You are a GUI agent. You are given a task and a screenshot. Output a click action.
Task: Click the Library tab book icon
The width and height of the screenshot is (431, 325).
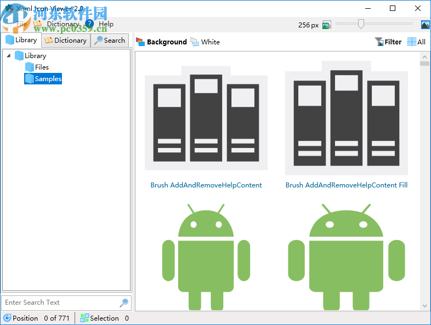coord(10,40)
